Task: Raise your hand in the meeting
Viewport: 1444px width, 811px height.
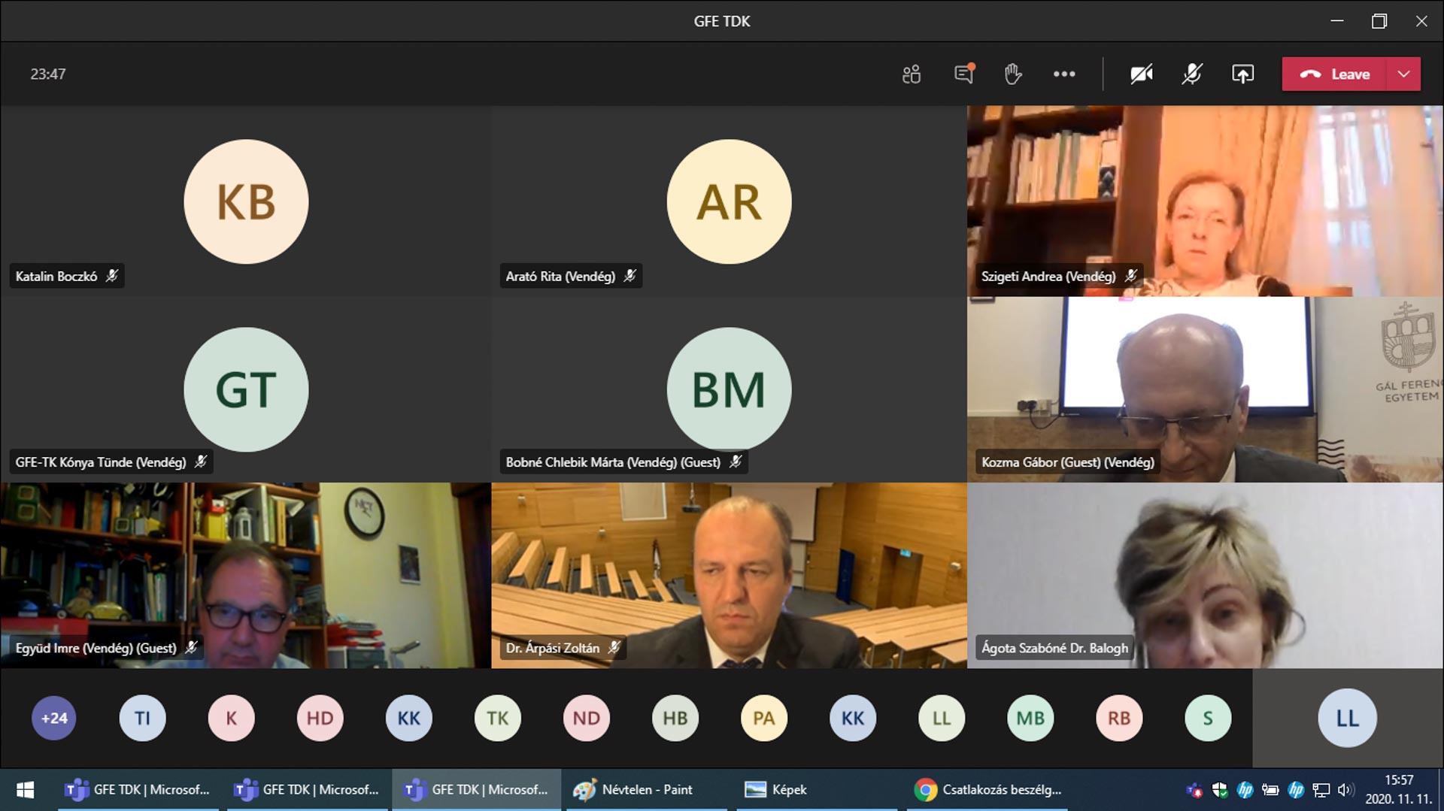Action: pyautogui.click(x=1012, y=74)
